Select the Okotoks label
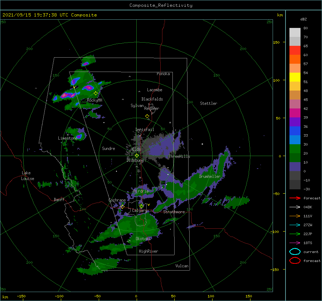This screenshot has width=322, height=301. click(x=143, y=238)
